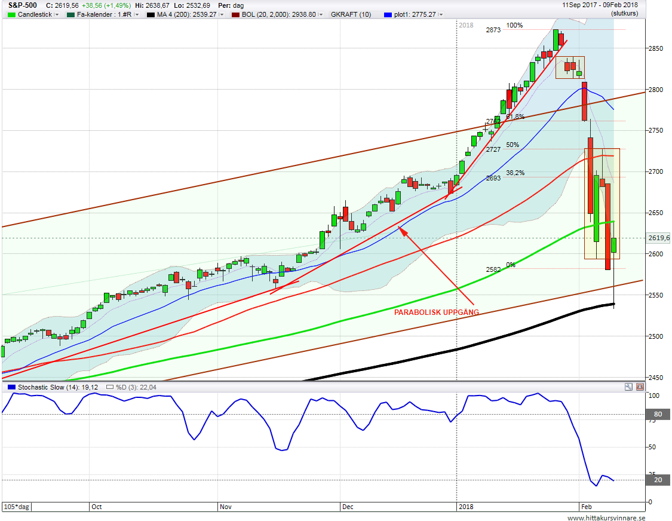Viewport: 672px width, 521px height.
Task: Click the blue Stochastic Slow color swatch
Action: [11, 387]
